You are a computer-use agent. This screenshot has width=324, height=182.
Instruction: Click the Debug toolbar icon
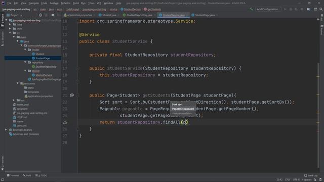tap(291, 9)
